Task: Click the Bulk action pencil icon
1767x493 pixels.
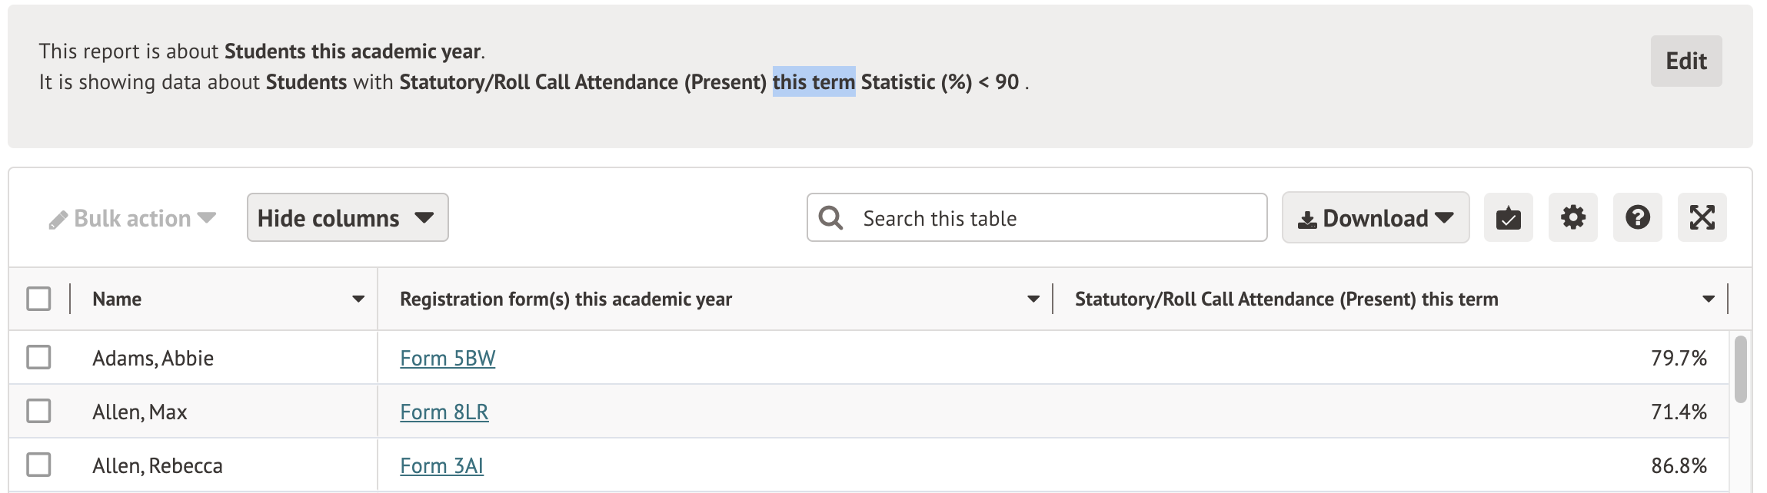Action: point(58,220)
